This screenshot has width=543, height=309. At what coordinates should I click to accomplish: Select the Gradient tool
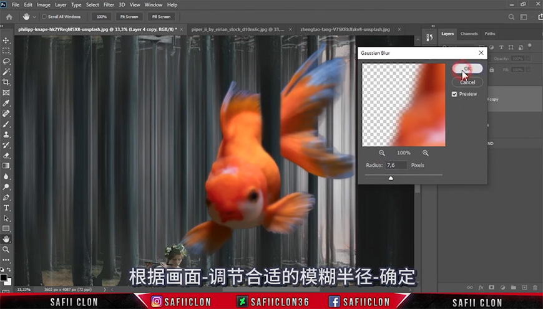click(6, 166)
